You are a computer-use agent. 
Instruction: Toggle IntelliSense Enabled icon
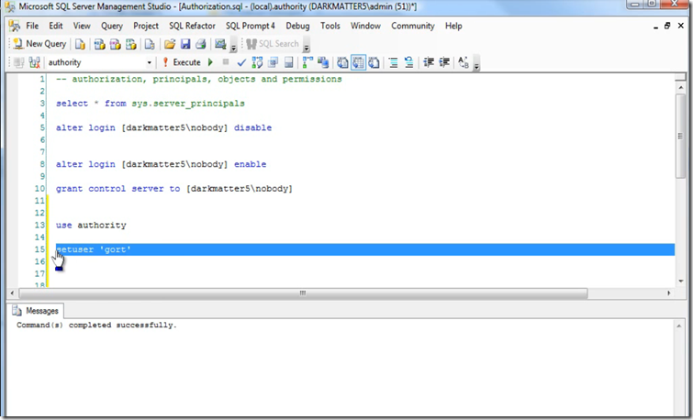pyautogui.click(x=288, y=62)
